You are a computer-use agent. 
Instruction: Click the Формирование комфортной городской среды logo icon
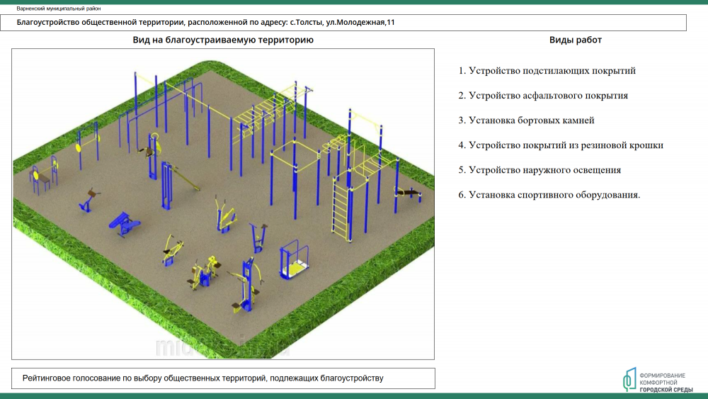(x=629, y=379)
